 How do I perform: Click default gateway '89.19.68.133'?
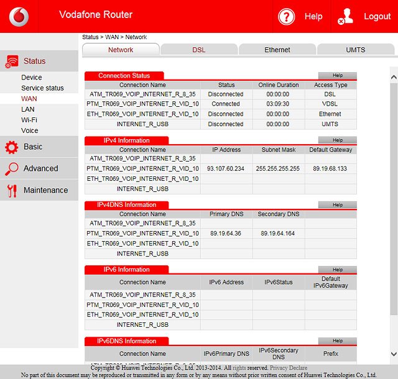(x=330, y=169)
